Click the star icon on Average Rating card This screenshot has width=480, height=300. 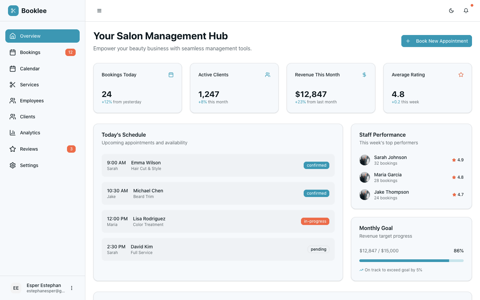pyautogui.click(x=461, y=75)
